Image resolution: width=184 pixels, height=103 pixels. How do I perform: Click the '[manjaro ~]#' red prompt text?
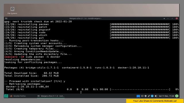click(x=14, y=57)
